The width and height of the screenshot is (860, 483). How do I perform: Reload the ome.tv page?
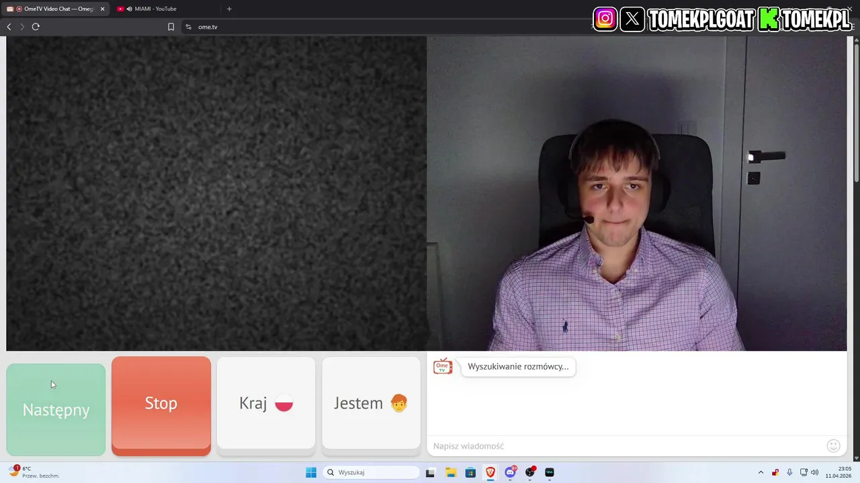36,27
